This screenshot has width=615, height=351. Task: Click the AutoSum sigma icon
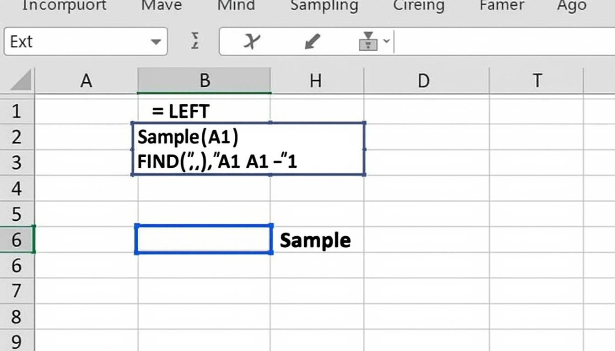click(x=196, y=41)
